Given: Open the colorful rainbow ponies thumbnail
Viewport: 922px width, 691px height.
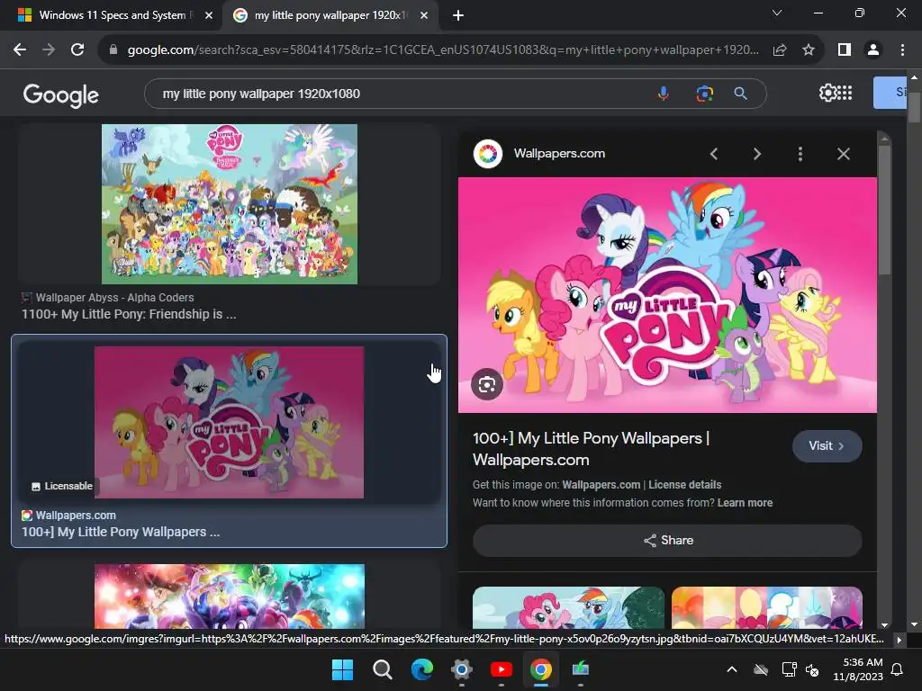Looking at the screenshot, I should tap(230, 596).
